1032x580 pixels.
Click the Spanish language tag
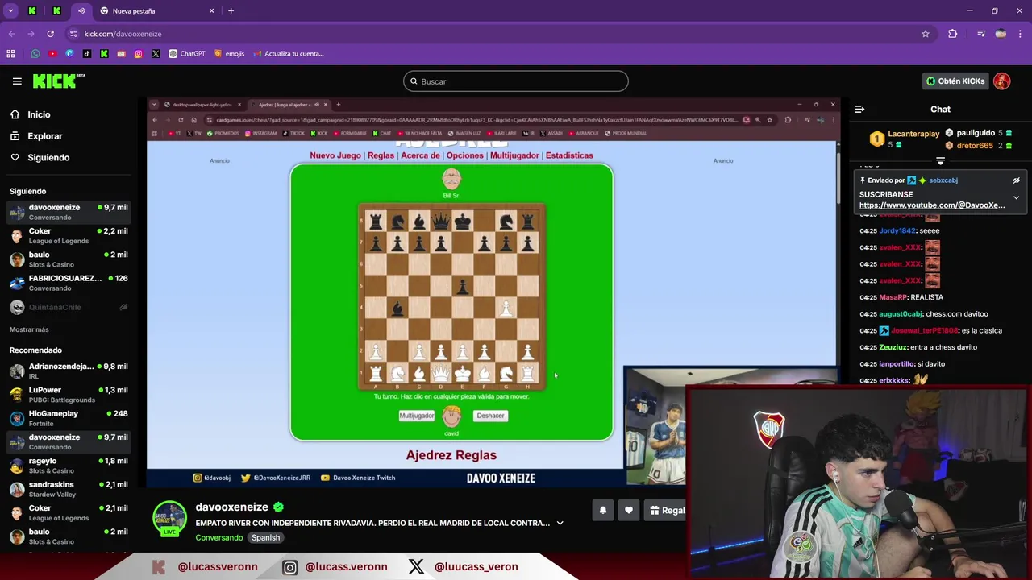tap(265, 537)
